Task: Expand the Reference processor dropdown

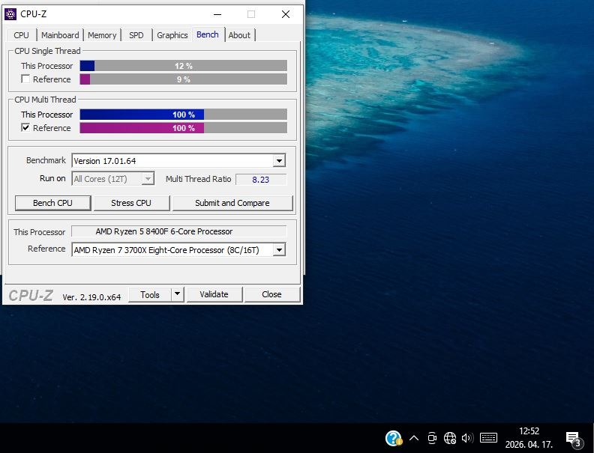Action: pyautogui.click(x=279, y=249)
